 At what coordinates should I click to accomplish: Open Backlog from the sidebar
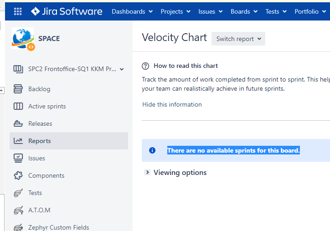(39, 89)
